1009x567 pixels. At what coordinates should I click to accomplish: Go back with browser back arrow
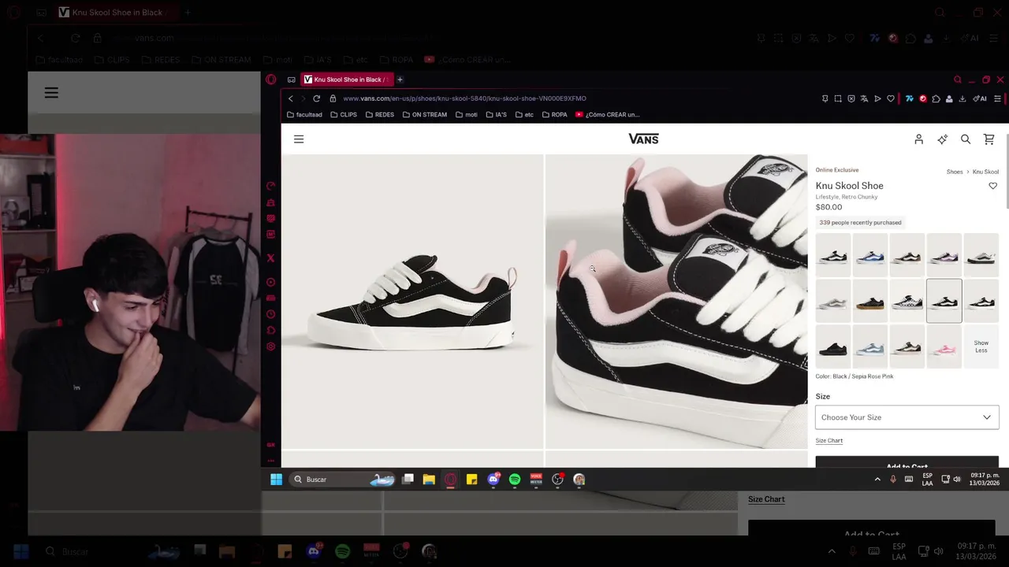pyautogui.click(x=290, y=98)
